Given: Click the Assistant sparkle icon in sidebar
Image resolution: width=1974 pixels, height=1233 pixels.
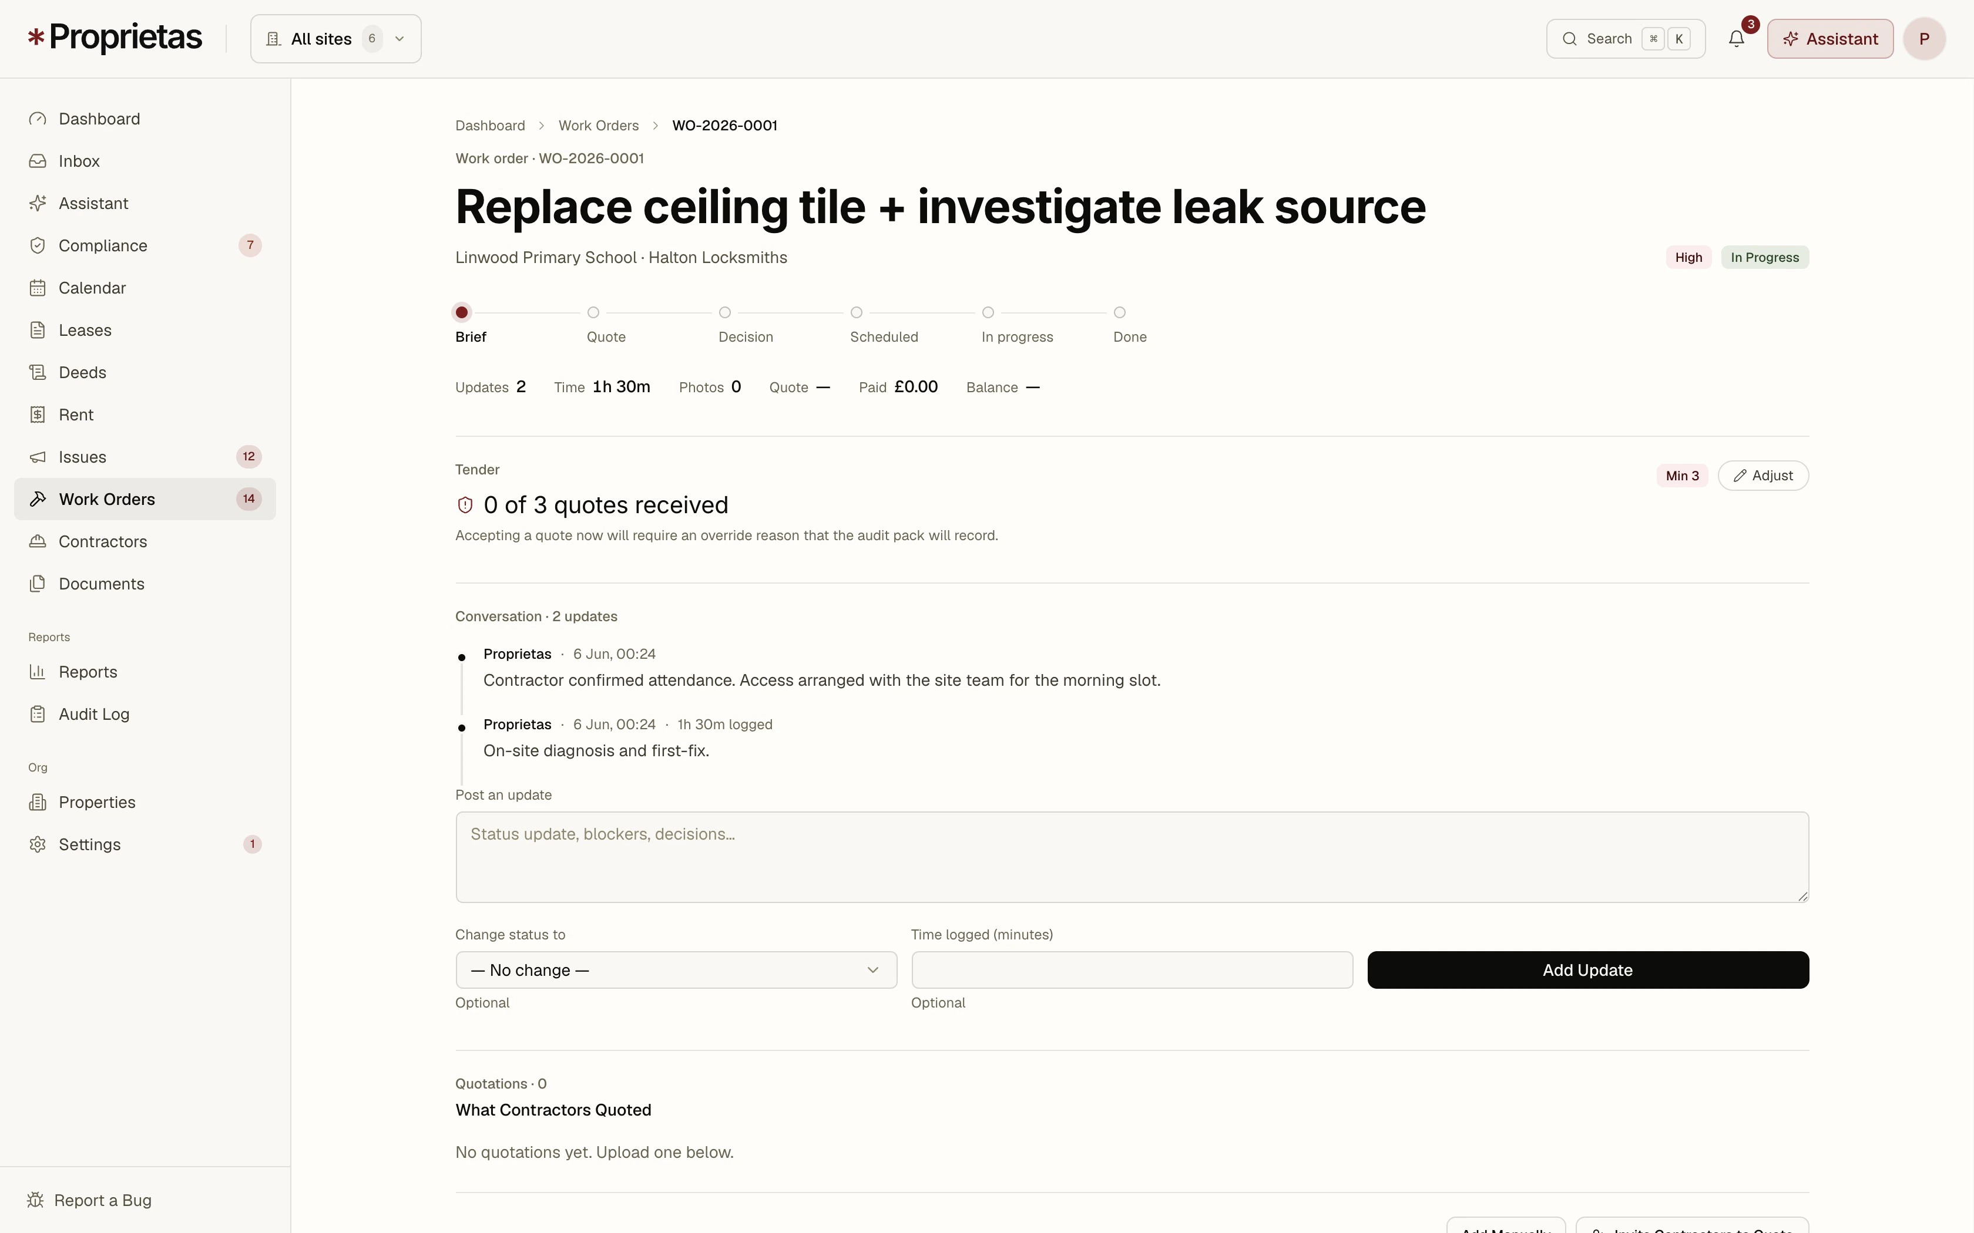Looking at the screenshot, I should tap(38, 204).
